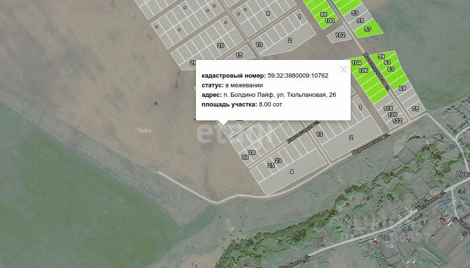
Task: Click plot labeled 15
Action: coord(239,55)
